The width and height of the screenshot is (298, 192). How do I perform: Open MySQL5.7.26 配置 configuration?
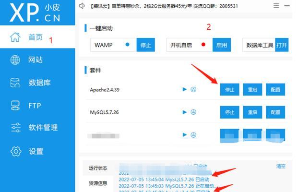click(275, 112)
